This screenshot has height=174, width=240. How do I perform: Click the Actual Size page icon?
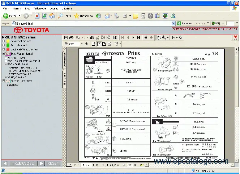point(93,44)
